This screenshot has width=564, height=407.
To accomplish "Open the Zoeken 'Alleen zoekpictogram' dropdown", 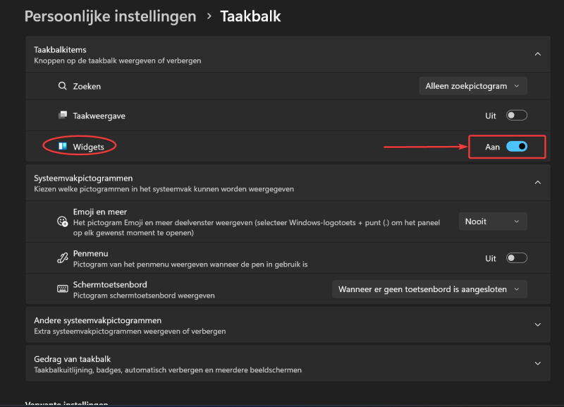I will [x=472, y=86].
